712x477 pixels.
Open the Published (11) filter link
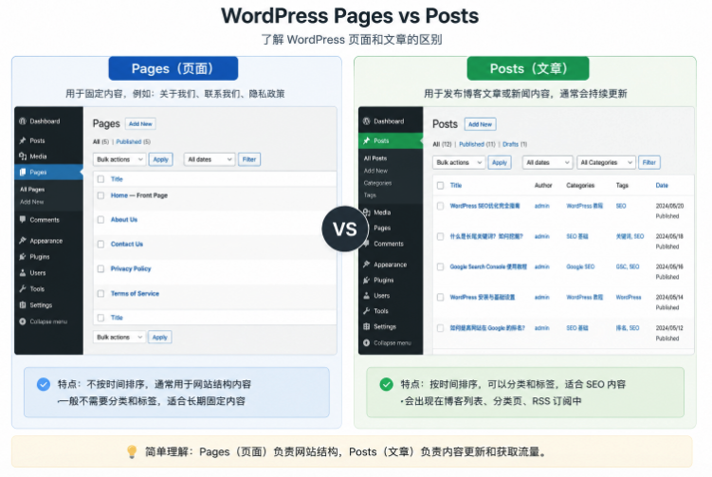coord(477,144)
